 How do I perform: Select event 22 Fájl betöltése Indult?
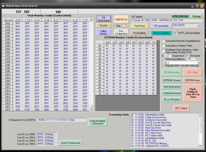147,115
